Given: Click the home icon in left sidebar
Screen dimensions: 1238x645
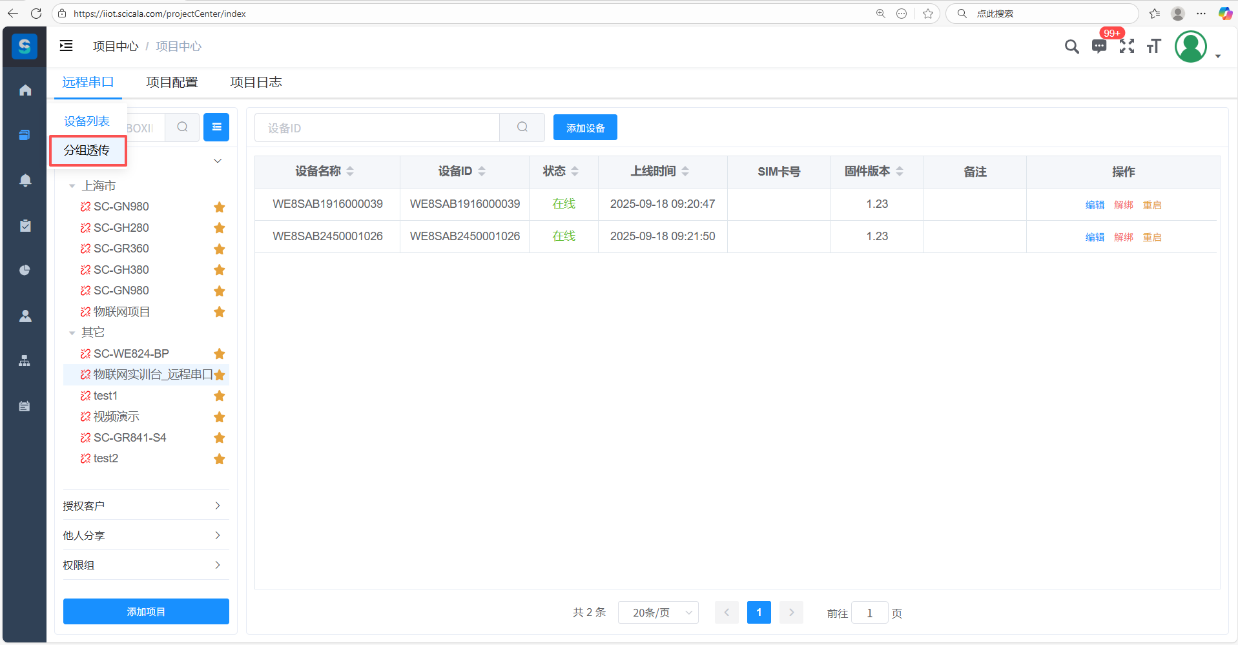Looking at the screenshot, I should tap(25, 90).
